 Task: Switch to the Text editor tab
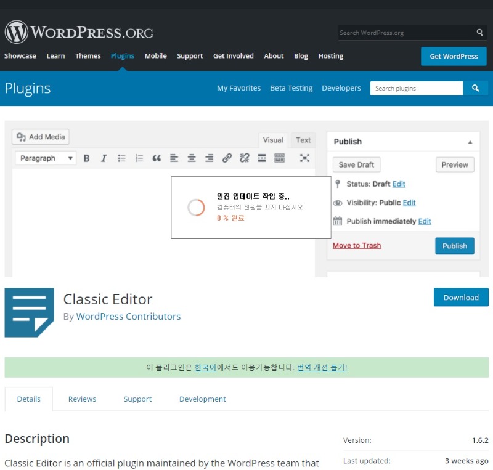(x=303, y=140)
